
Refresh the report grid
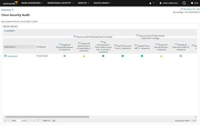(39, 121)
